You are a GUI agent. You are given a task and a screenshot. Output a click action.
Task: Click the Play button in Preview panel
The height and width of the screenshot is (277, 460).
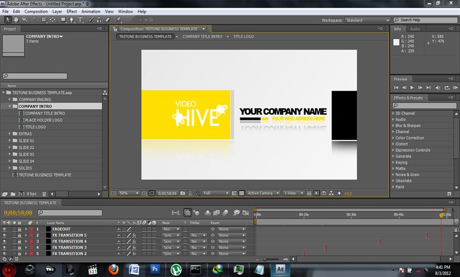(412, 87)
